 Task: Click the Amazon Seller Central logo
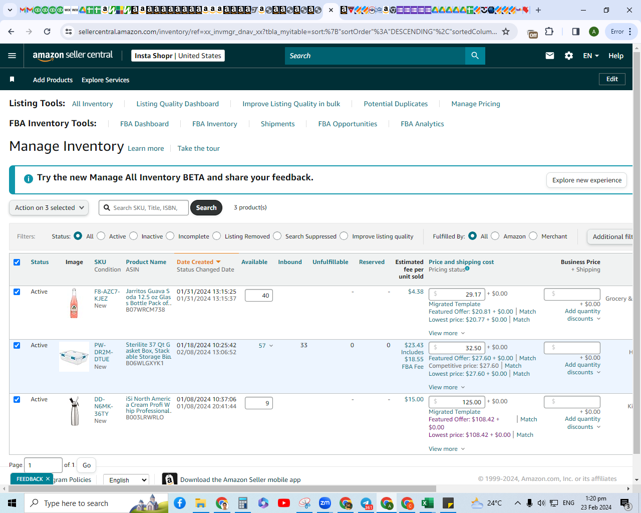[x=73, y=56]
